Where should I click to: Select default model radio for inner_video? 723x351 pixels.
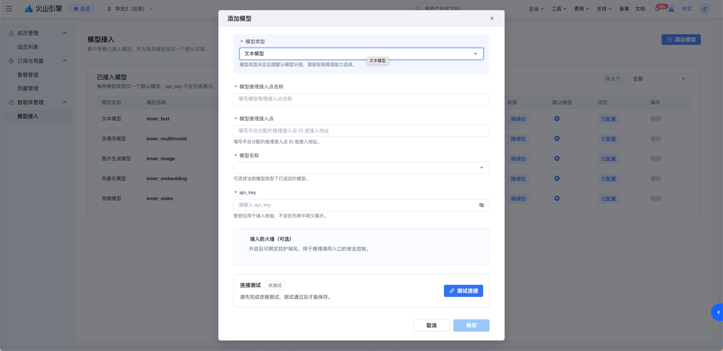[x=557, y=198]
